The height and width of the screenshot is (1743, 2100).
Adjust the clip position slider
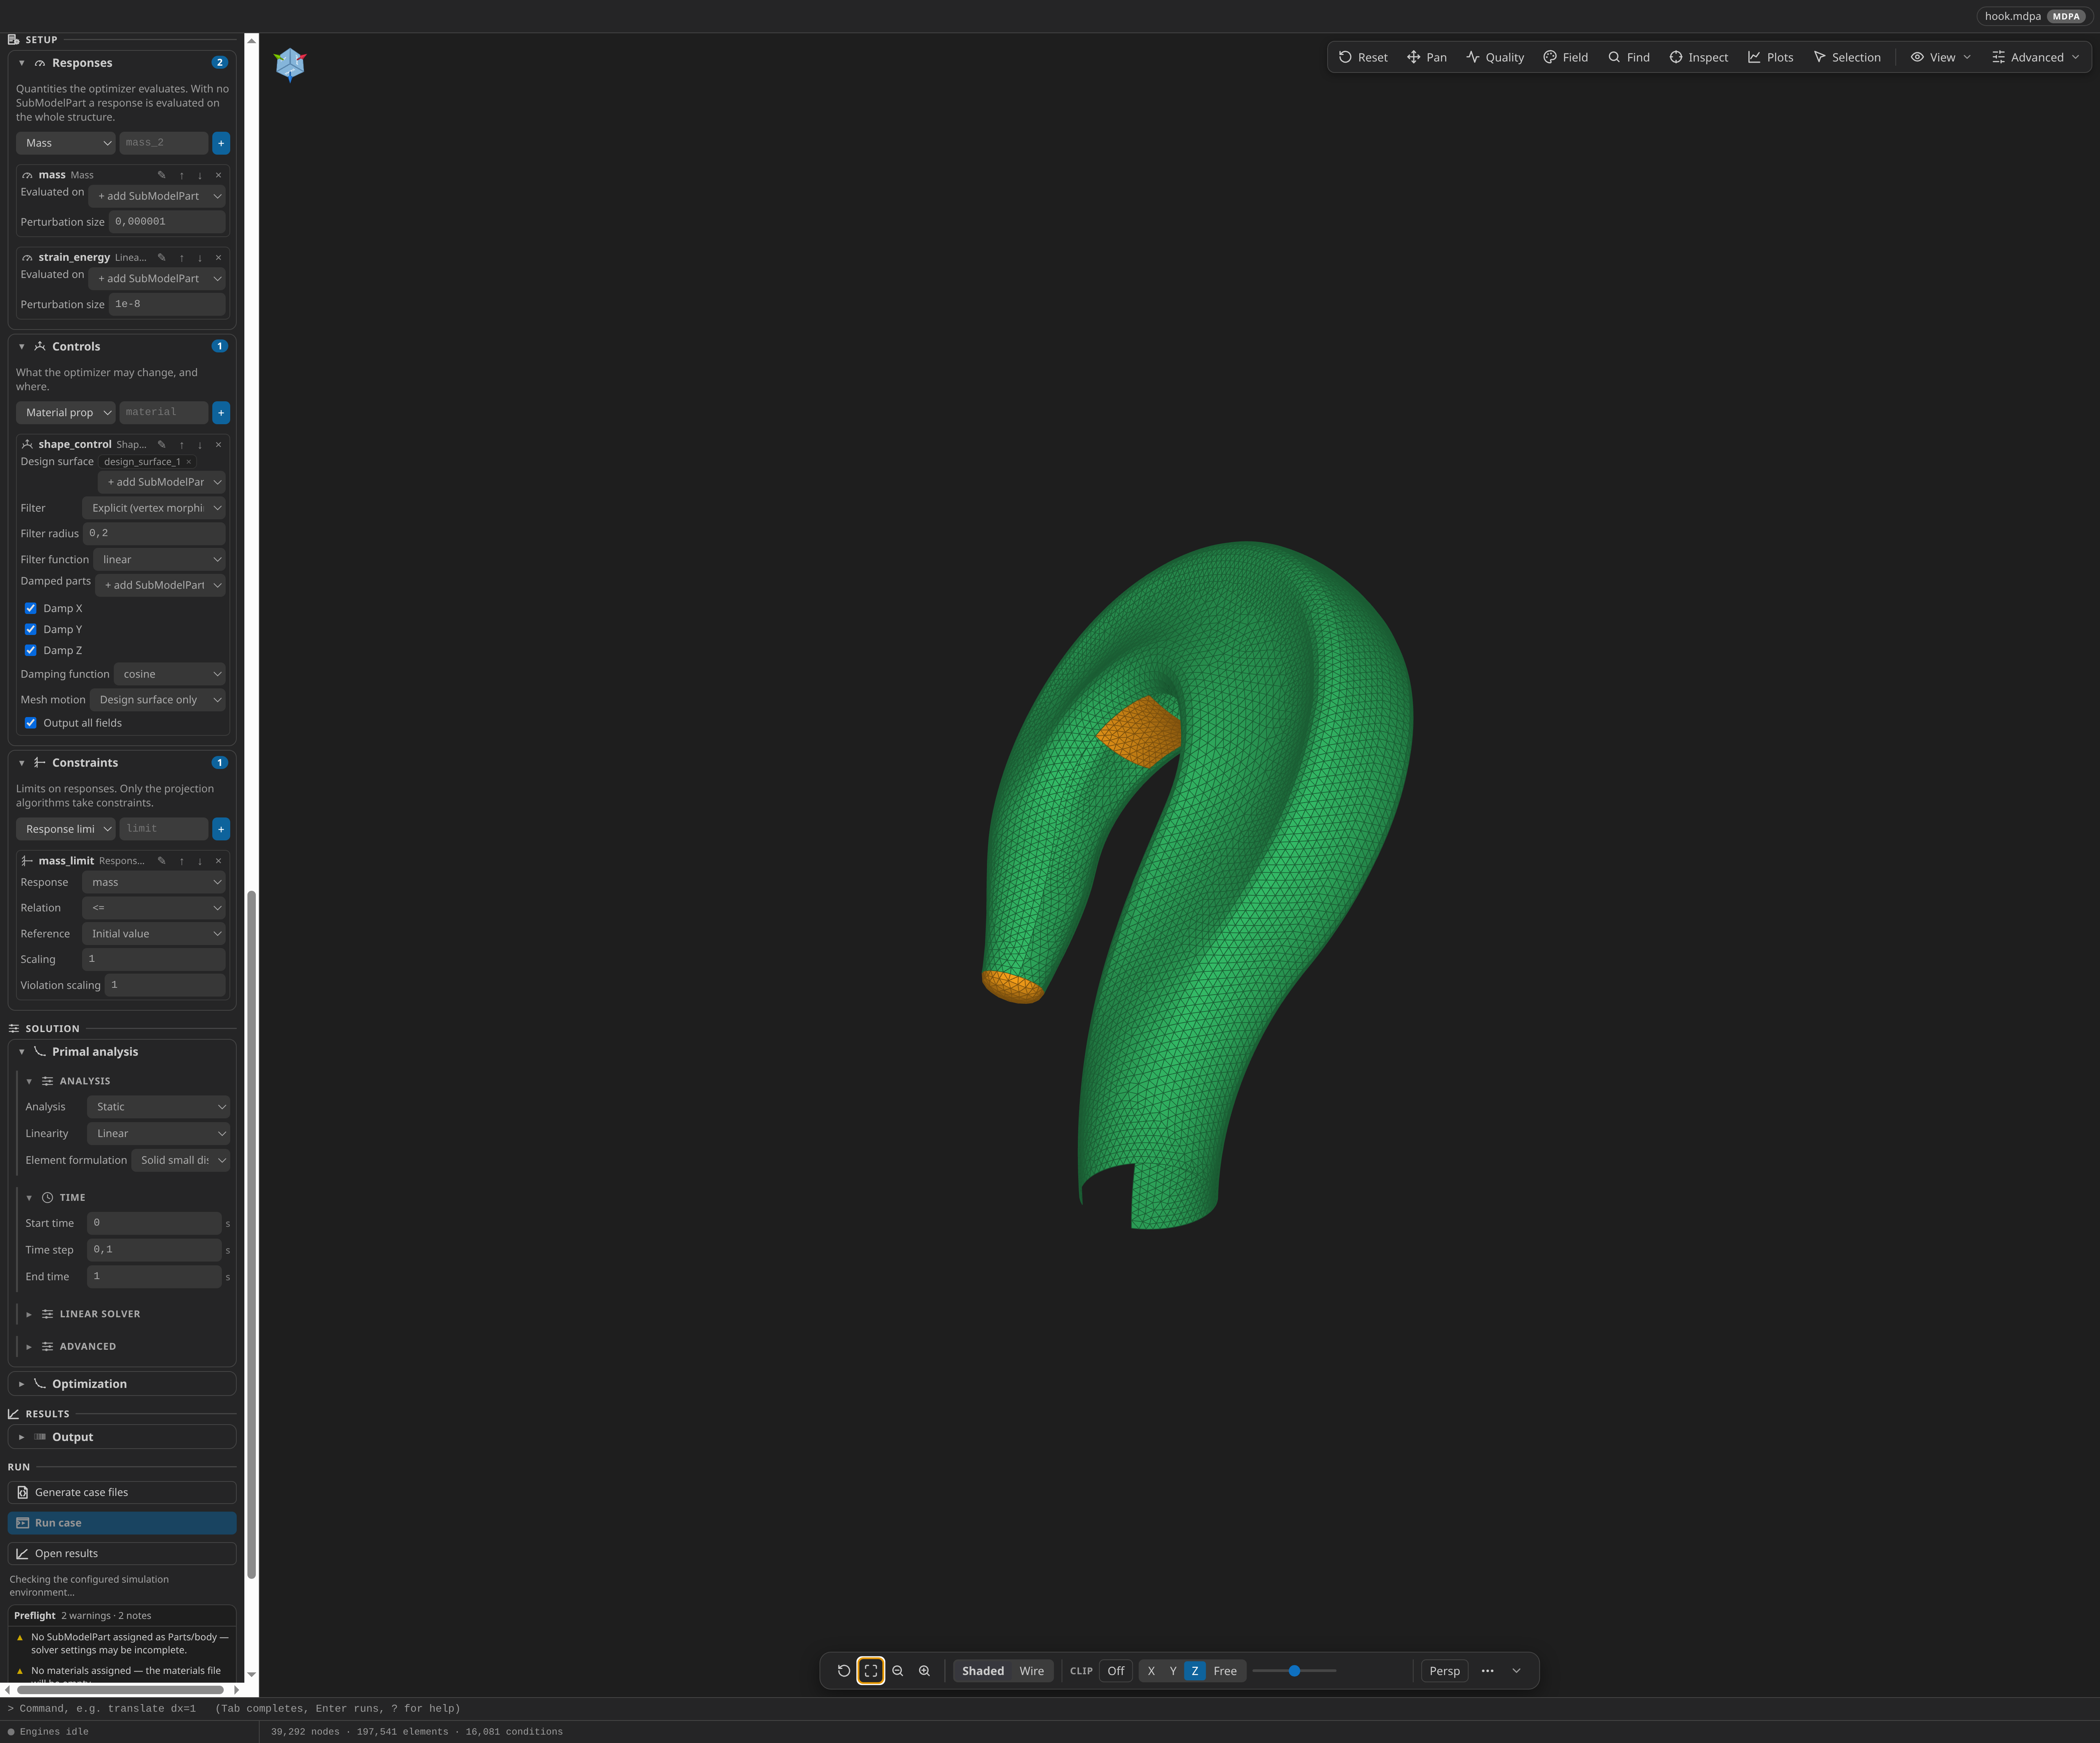(x=1294, y=1671)
